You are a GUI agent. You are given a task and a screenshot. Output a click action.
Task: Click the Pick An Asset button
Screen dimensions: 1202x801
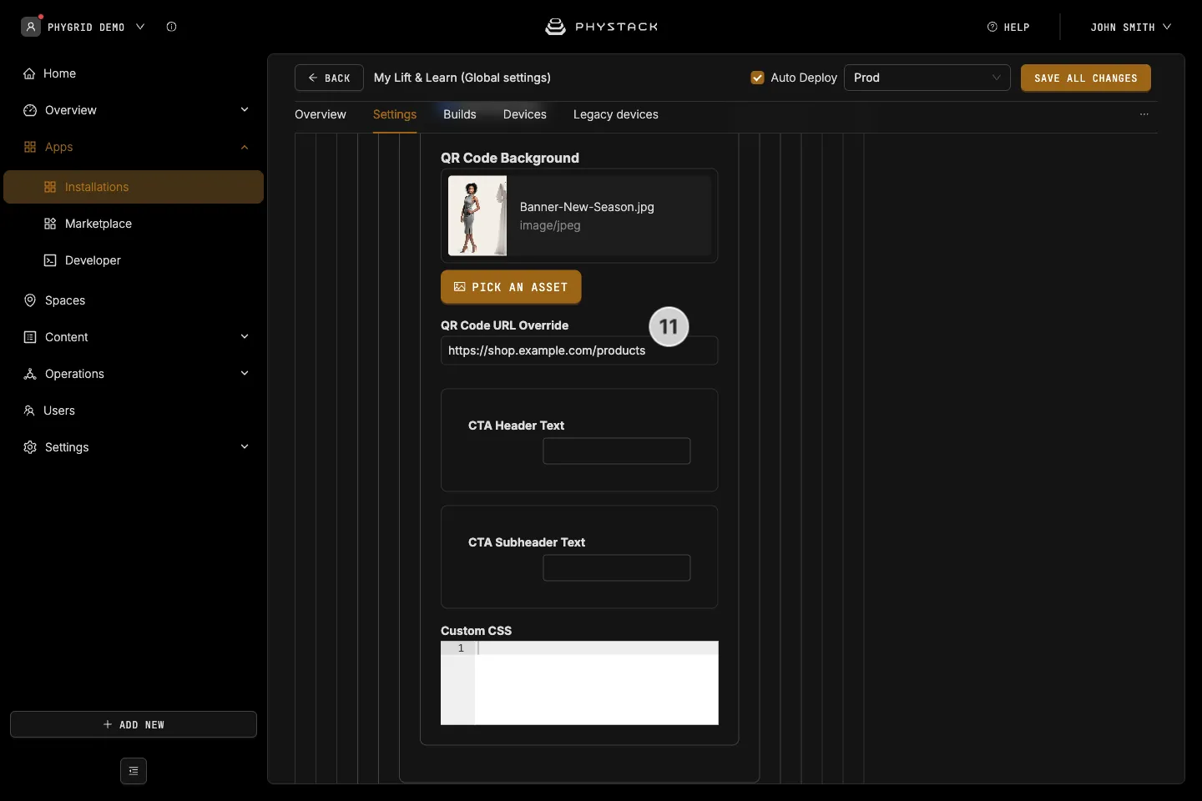point(511,287)
